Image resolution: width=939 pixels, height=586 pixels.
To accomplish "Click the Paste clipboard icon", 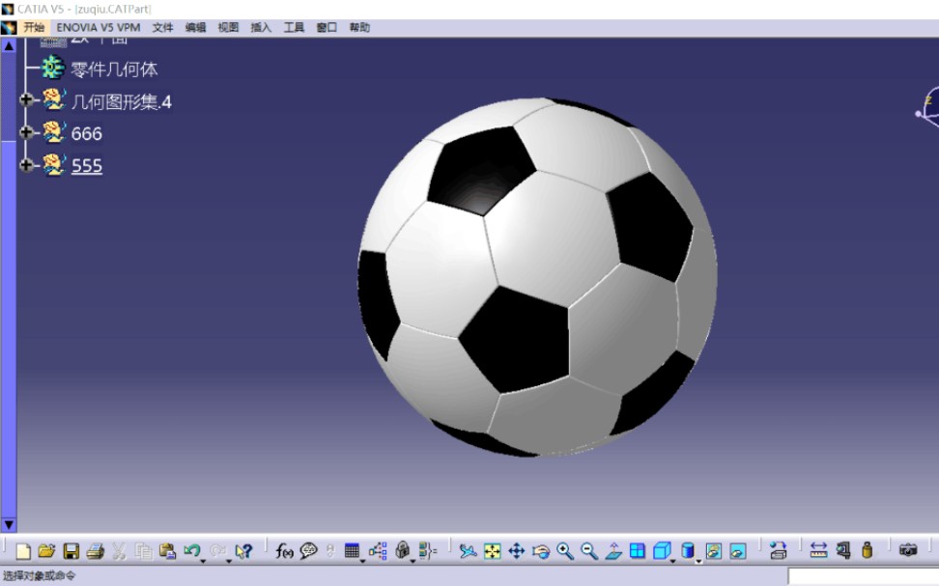I will coord(167,550).
